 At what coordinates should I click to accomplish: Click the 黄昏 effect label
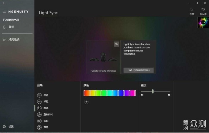(x=46, y=127)
